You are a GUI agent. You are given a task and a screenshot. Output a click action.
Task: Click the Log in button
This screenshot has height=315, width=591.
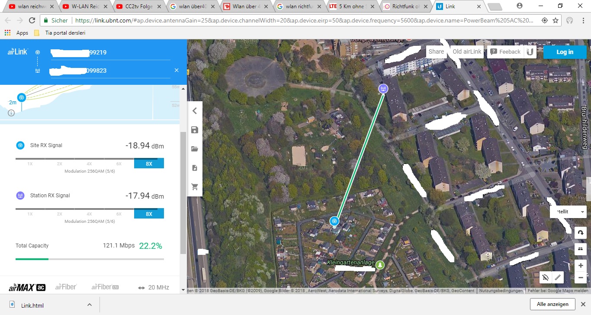tap(565, 52)
